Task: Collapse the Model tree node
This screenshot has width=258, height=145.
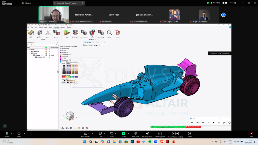Action: coord(28,49)
